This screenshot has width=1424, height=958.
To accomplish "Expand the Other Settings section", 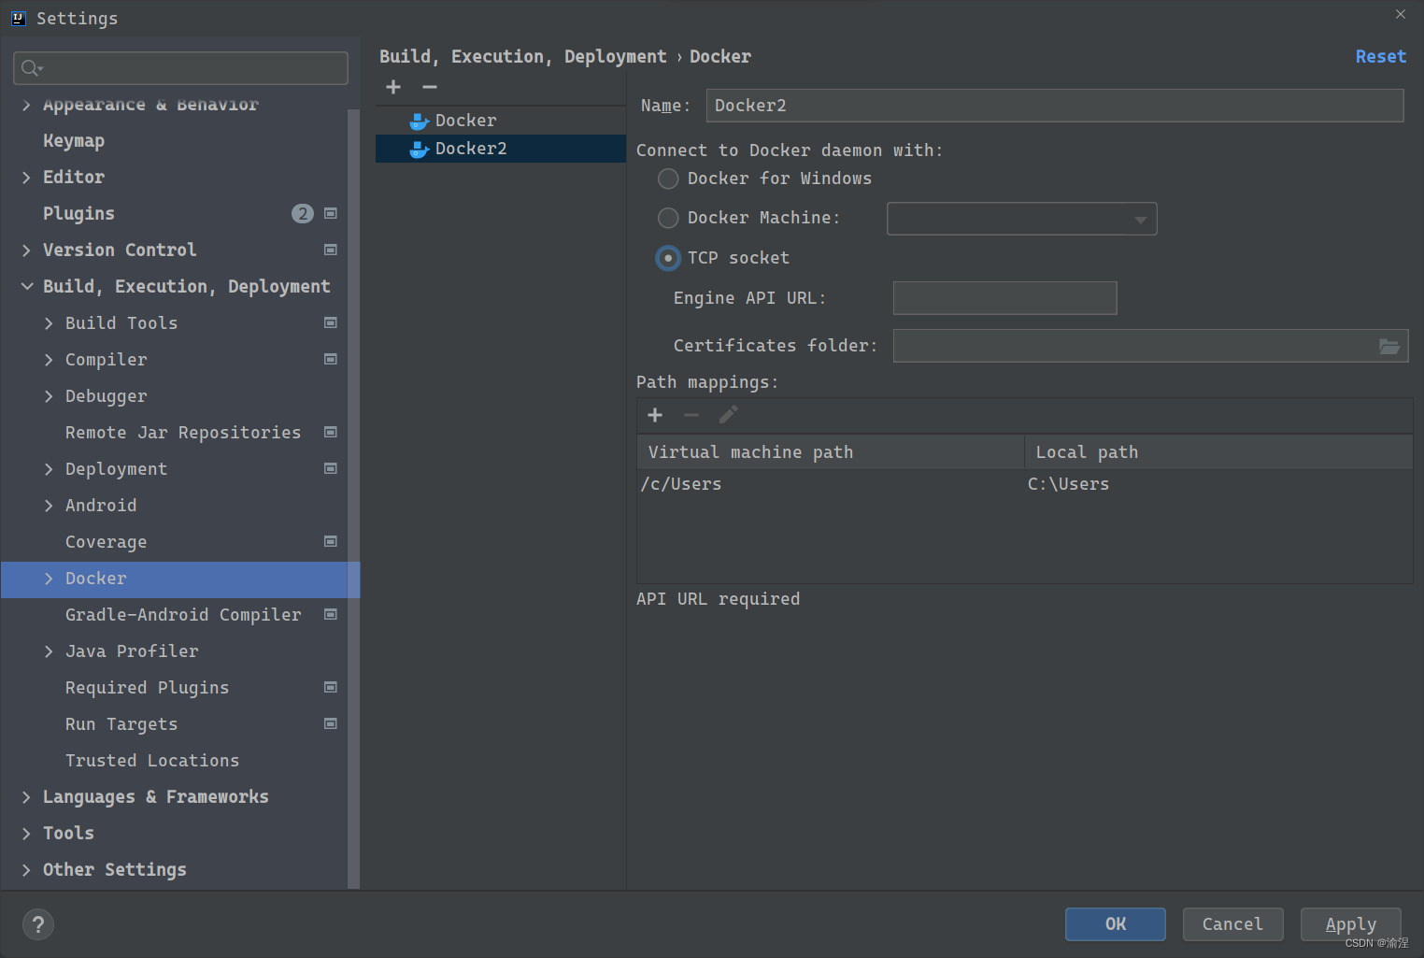I will coord(26,870).
